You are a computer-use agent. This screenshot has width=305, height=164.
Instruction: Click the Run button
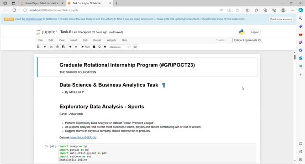(x=85, y=47)
